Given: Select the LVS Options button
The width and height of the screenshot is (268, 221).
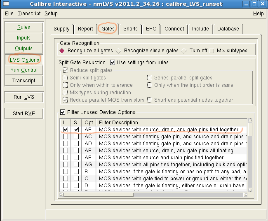Looking at the screenshot, I should pos(24,60).
